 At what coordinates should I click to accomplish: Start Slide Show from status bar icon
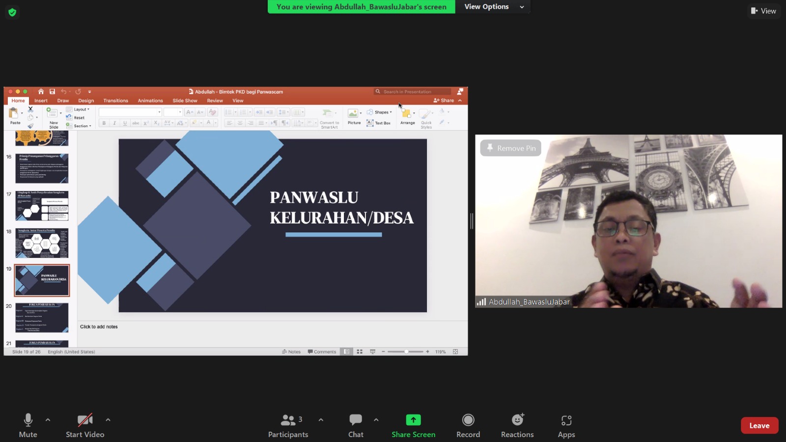tap(373, 351)
